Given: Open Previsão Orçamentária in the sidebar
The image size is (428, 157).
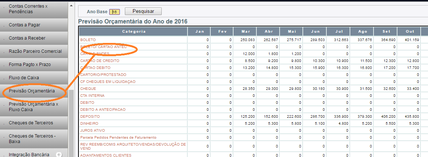Looking at the screenshot, I should point(32,91).
